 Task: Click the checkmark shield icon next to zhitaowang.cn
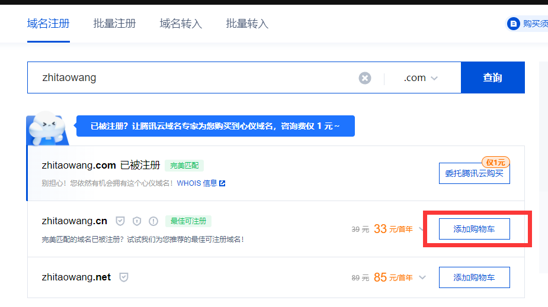click(120, 221)
